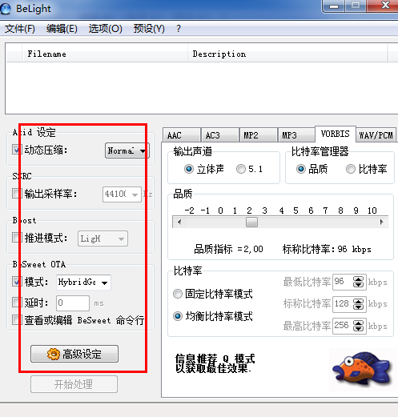Click the Filename column header
The width and height of the screenshot is (398, 417).
(x=104, y=54)
